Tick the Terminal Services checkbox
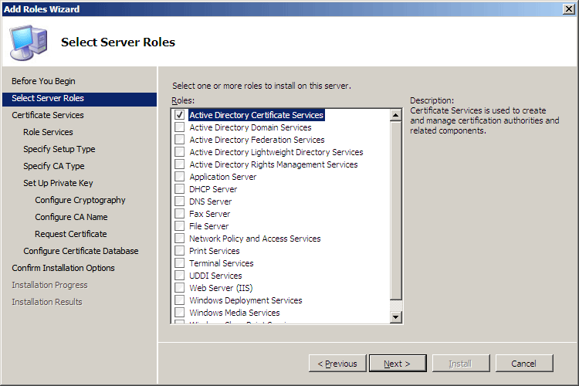Screen dimensions: 579x386 (179, 263)
